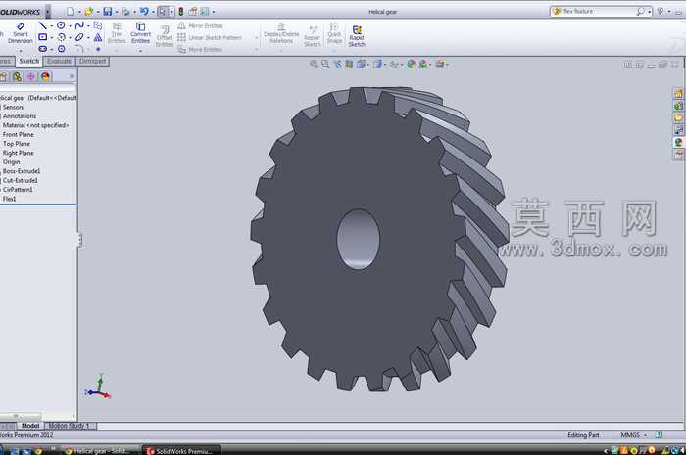Open the unit system MMGS dropdown
This screenshot has height=455, width=686.
[645, 435]
